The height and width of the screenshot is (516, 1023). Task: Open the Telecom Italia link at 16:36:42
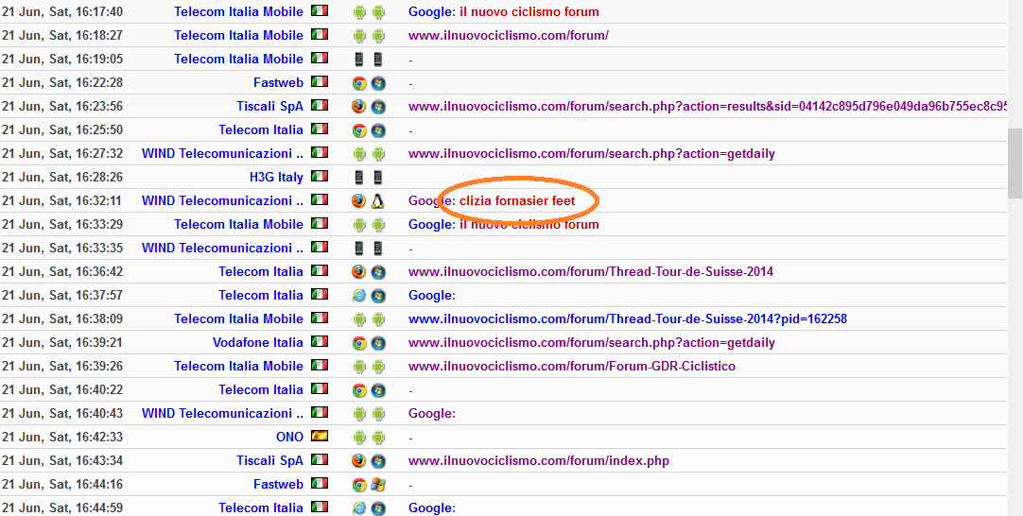(x=261, y=271)
